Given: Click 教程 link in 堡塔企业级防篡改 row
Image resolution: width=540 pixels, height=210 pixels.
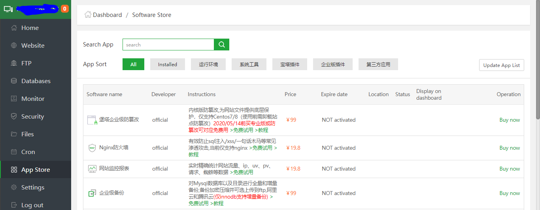Looking at the screenshot, I should click(x=263, y=130).
